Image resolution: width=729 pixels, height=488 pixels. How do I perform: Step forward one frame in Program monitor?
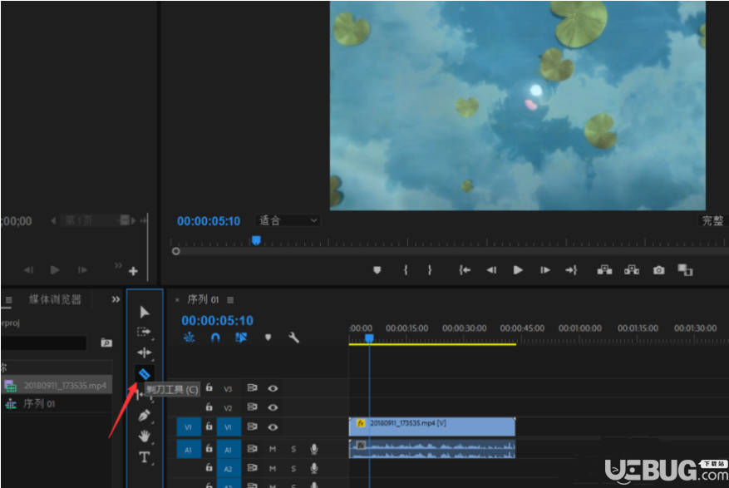coord(545,270)
